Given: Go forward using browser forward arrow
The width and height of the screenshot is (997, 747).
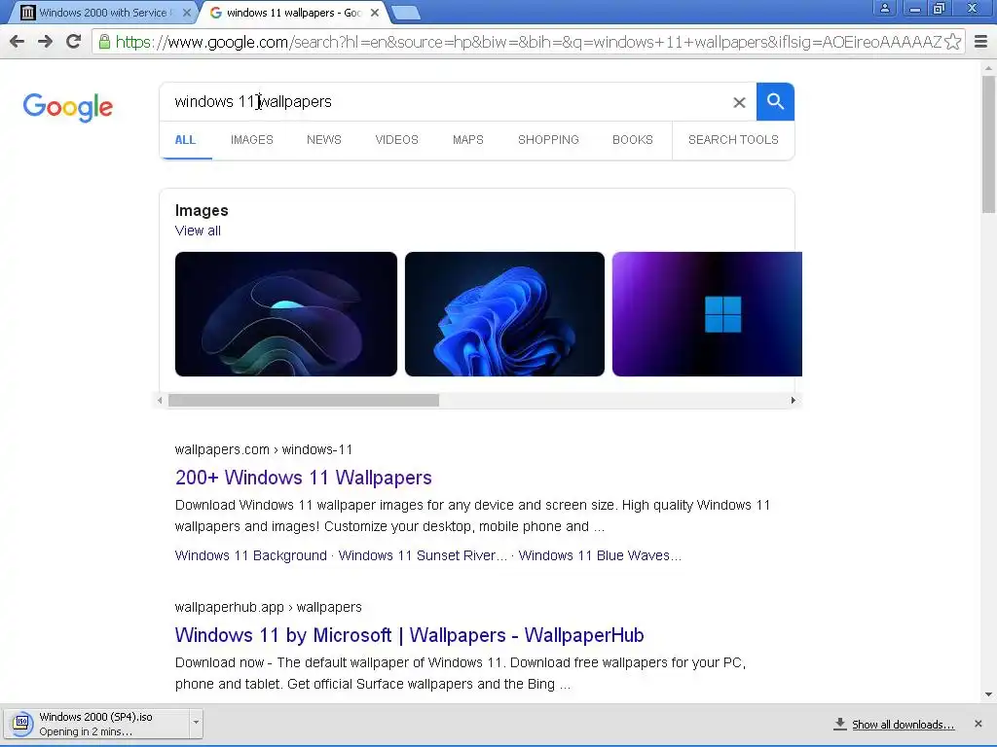Looking at the screenshot, I should (45, 42).
